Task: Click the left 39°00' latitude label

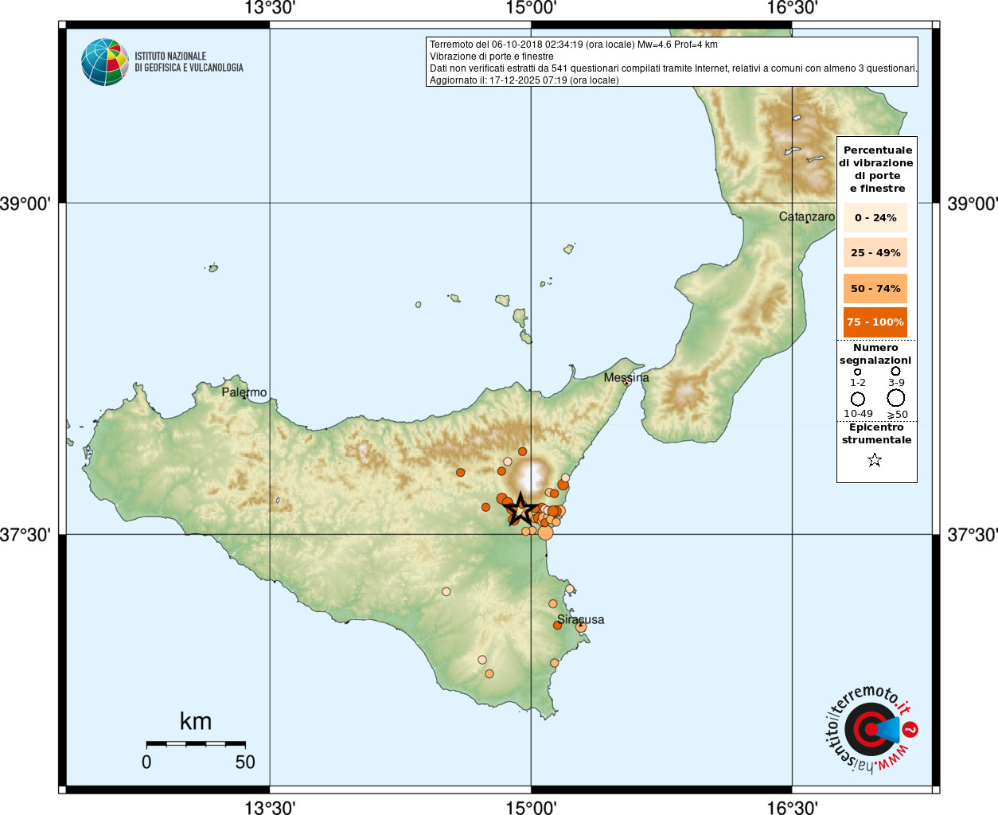Action: click(25, 204)
